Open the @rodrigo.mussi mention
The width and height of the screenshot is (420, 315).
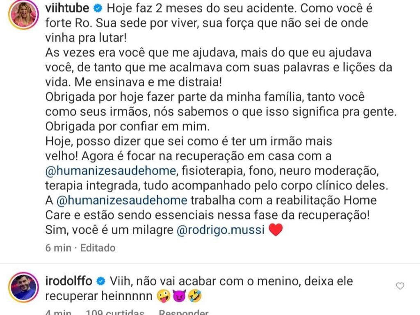click(x=220, y=230)
